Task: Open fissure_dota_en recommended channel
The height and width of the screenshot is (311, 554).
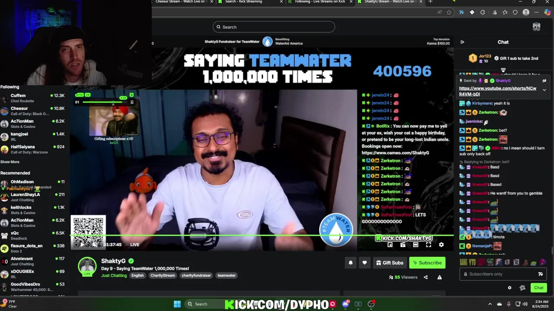Action: pyautogui.click(x=32, y=248)
